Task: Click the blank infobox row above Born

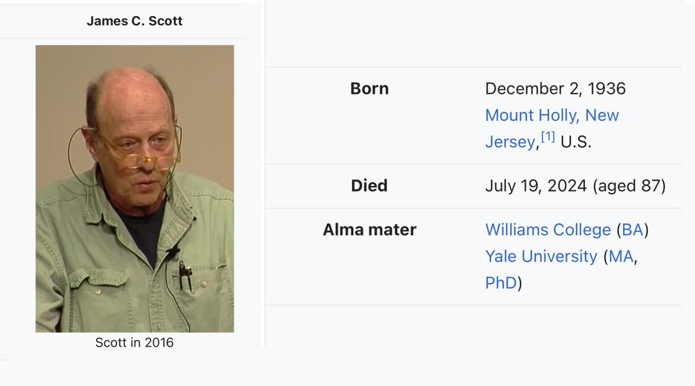Action: pyautogui.click(x=474, y=33)
